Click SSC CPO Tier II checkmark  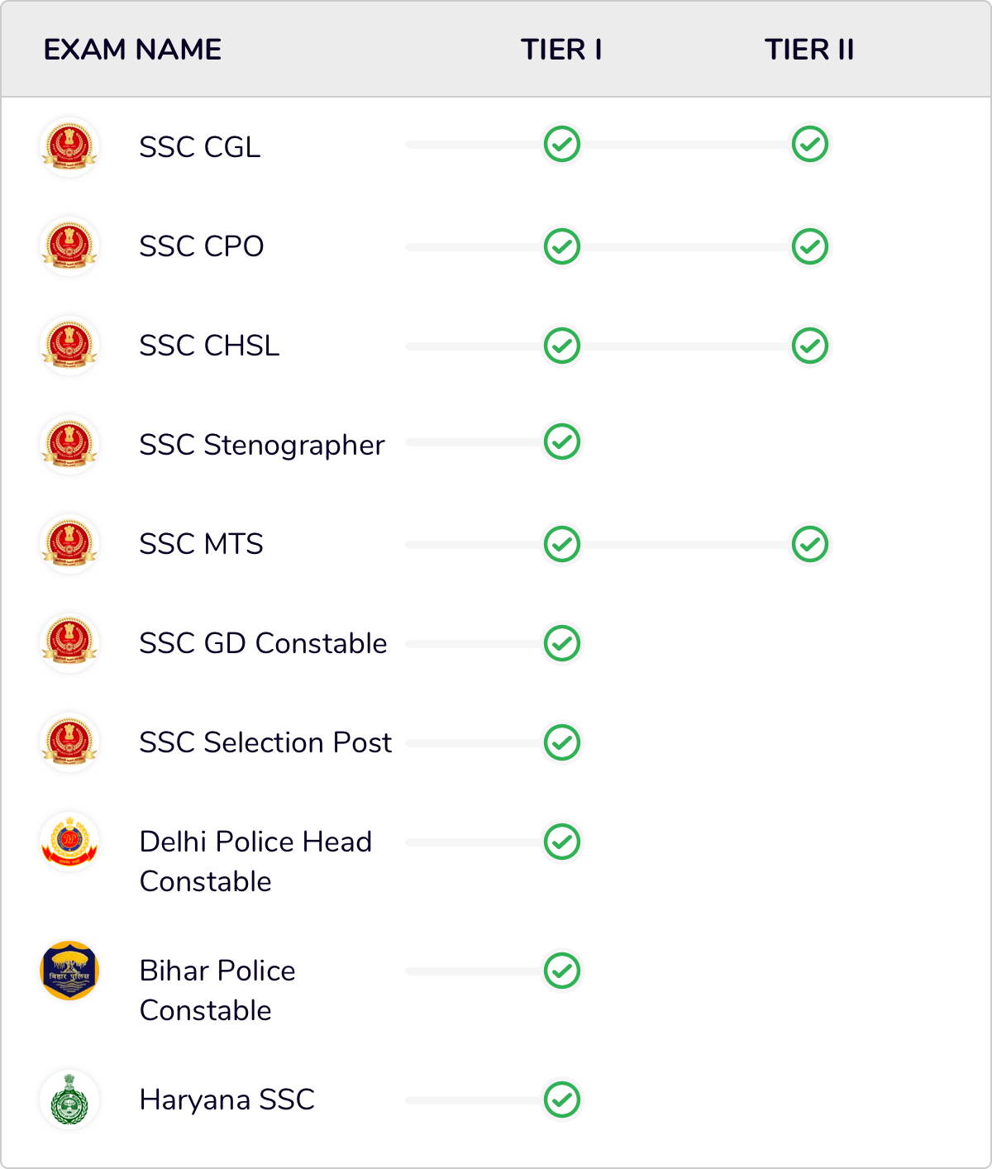810,246
